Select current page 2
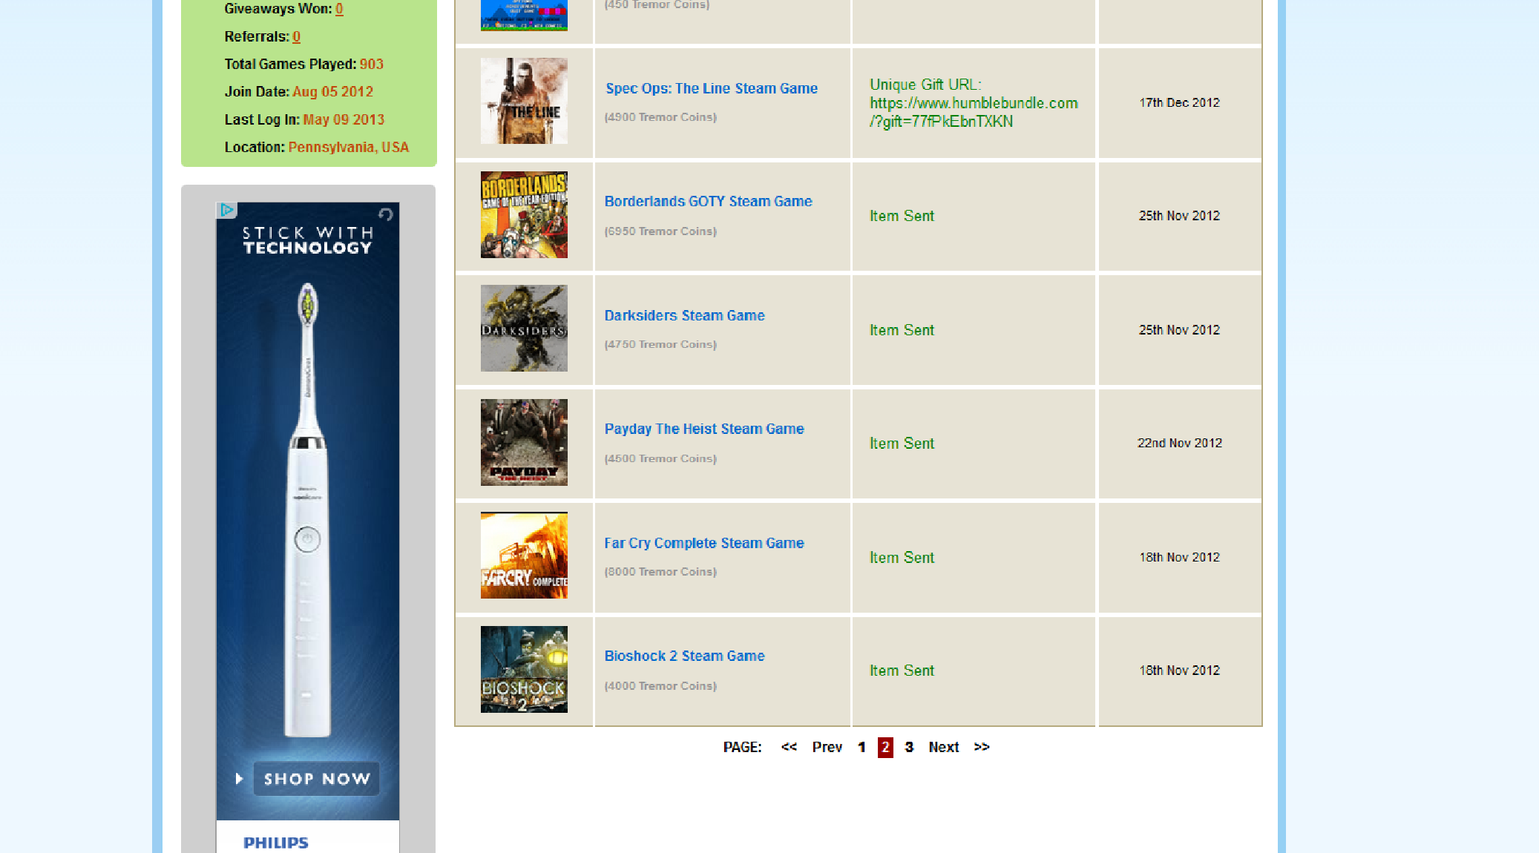 pyautogui.click(x=885, y=747)
